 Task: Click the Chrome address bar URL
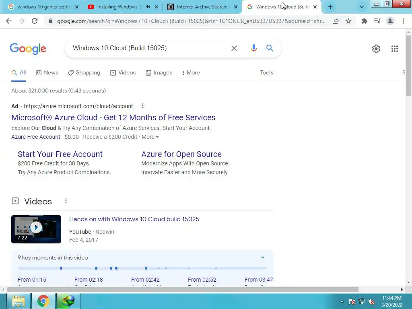pos(191,21)
